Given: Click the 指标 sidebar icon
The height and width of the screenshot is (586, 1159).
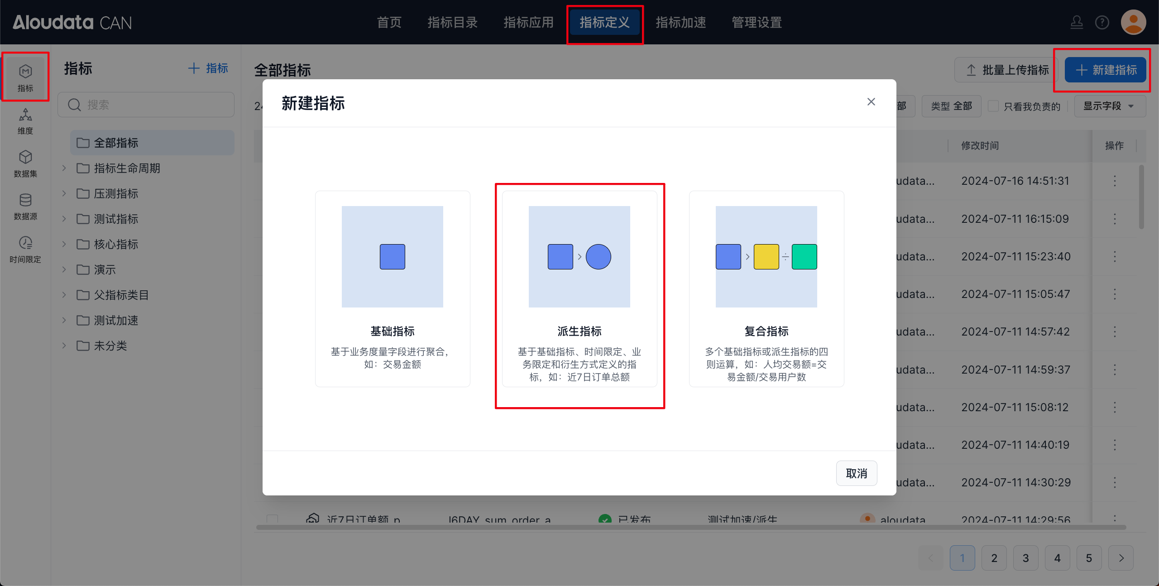Looking at the screenshot, I should (25, 77).
